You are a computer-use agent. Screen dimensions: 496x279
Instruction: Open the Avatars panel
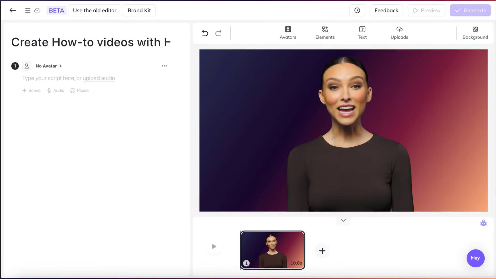point(288,33)
